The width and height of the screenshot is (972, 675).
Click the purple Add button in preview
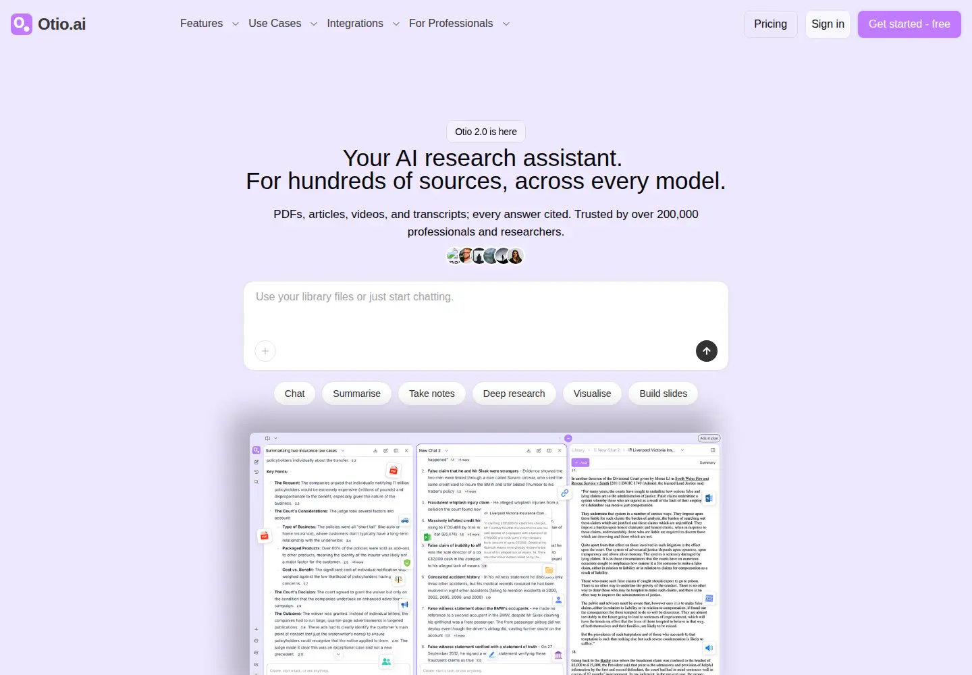580,462
